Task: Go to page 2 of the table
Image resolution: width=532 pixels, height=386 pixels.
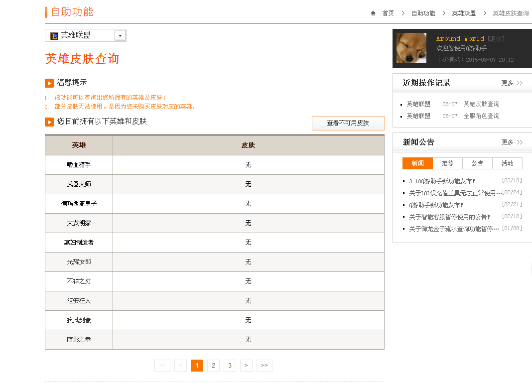Action: tap(213, 365)
